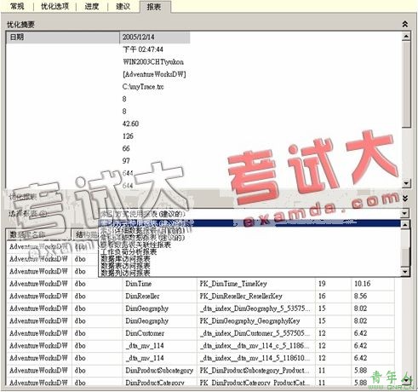Click the 97 summary value
This screenshot has width=418, height=392.
pyautogui.click(x=126, y=161)
